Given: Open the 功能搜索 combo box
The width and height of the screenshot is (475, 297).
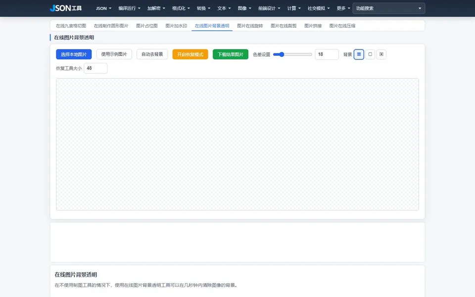Looking at the screenshot, I should pos(389,8).
